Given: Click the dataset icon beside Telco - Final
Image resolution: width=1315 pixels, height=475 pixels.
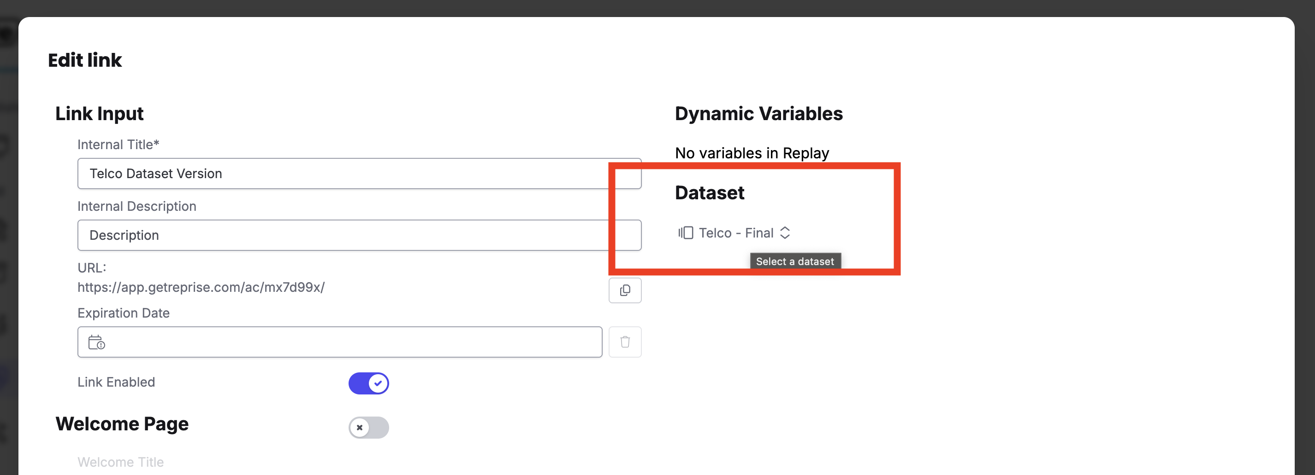Looking at the screenshot, I should point(685,233).
